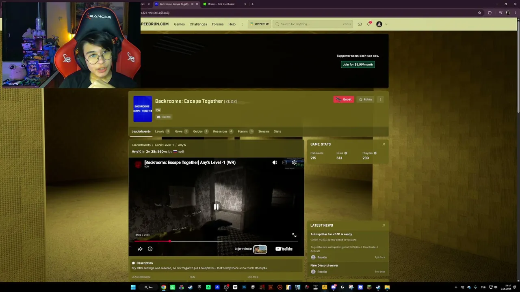Open the notifications bell
Screen dimensions: 520x292
[369, 24]
